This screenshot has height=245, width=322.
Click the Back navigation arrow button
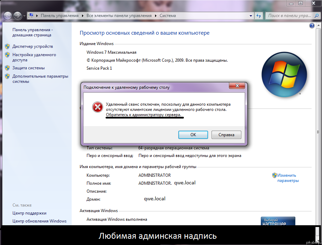tap(8, 16)
